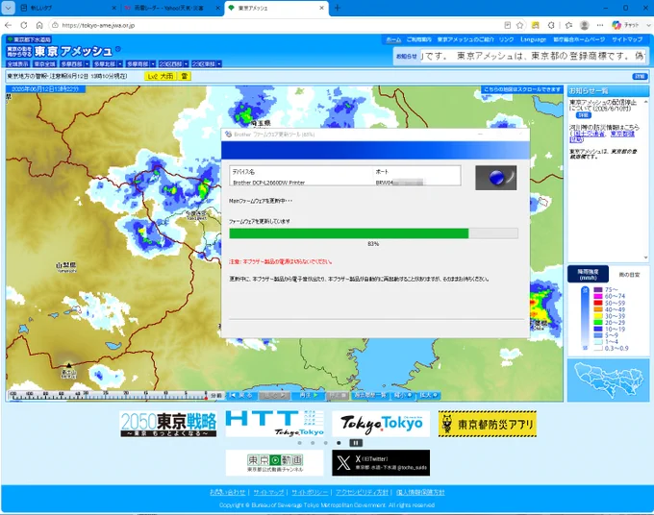The image size is (654, 515).
Task: Go back with the browser back arrow
Action: coord(8,25)
